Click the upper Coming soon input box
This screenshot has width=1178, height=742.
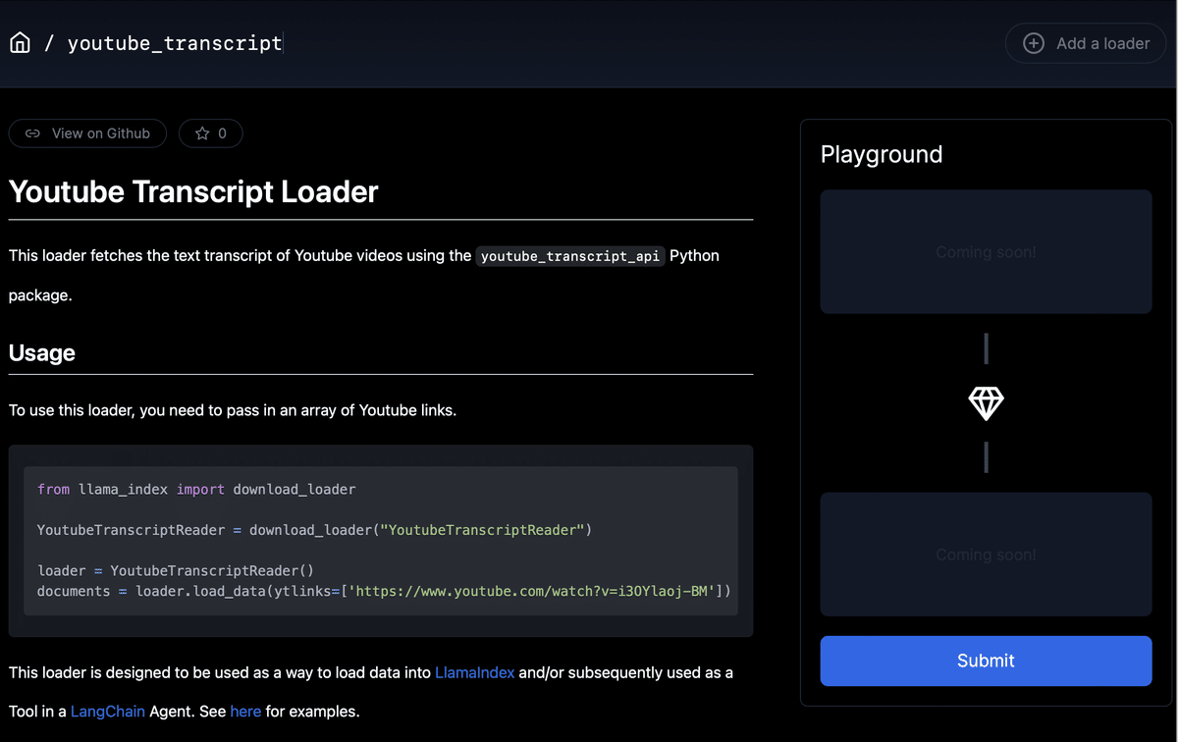[x=986, y=252]
